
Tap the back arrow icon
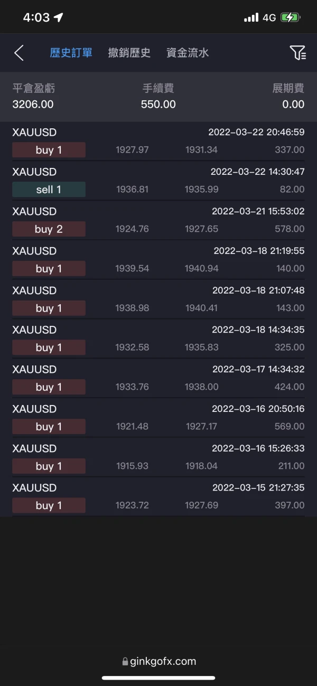[19, 53]
